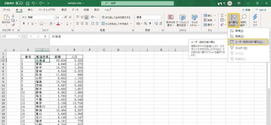Select ユーザー設定の並べ替え from the sort menu
271x125 pixels.
point(248,42)
